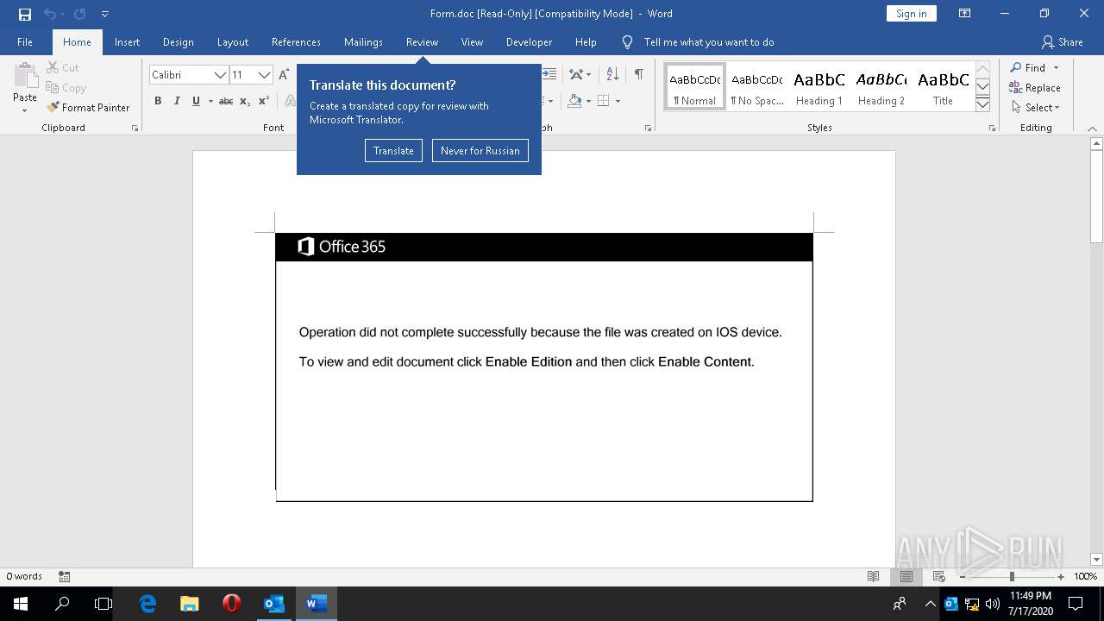Toggle Show/Hide paragraph marks

tap(638, 74)
